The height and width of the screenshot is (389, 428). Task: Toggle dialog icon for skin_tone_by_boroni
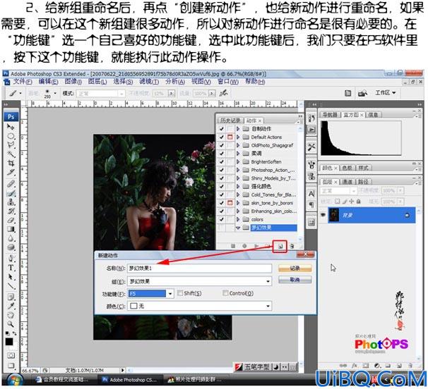tap(230, 203)
